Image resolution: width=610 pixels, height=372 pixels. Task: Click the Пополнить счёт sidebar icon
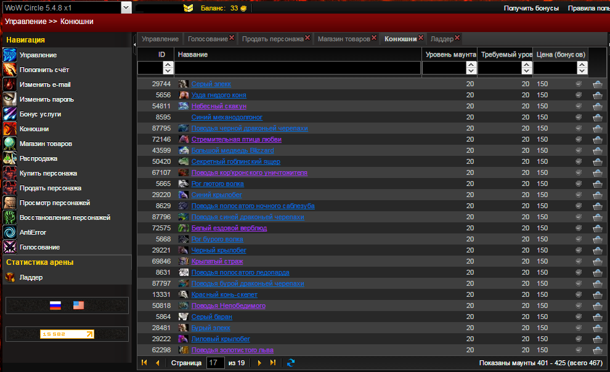click(9, 70)
